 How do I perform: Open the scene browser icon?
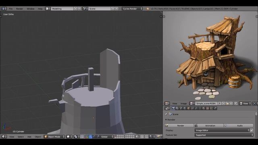click(x=85, y=8)
